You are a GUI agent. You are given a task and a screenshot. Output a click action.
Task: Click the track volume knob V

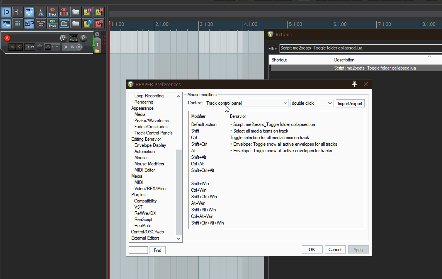tap(63, 38)
